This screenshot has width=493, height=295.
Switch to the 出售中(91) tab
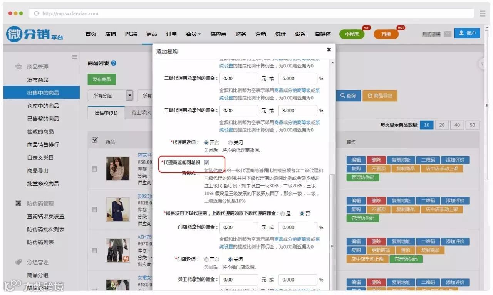106,113
